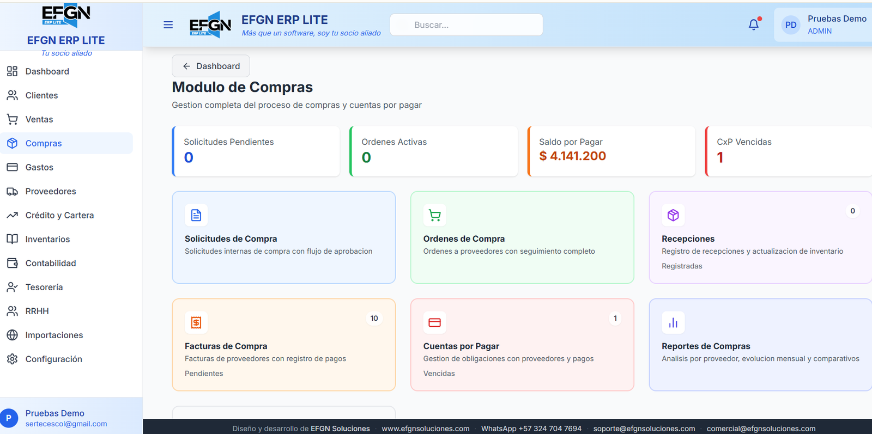Click the 1 badge on Cuentas por Pagar
This screenshot has width=872, height=434.
pyautogui.click(x=615, y=318)
